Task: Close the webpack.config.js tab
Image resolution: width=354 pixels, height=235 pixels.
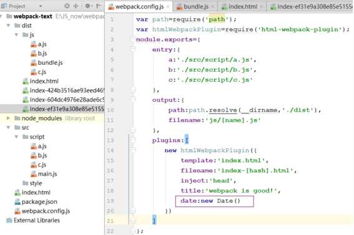Action: (x=168, y=7)
